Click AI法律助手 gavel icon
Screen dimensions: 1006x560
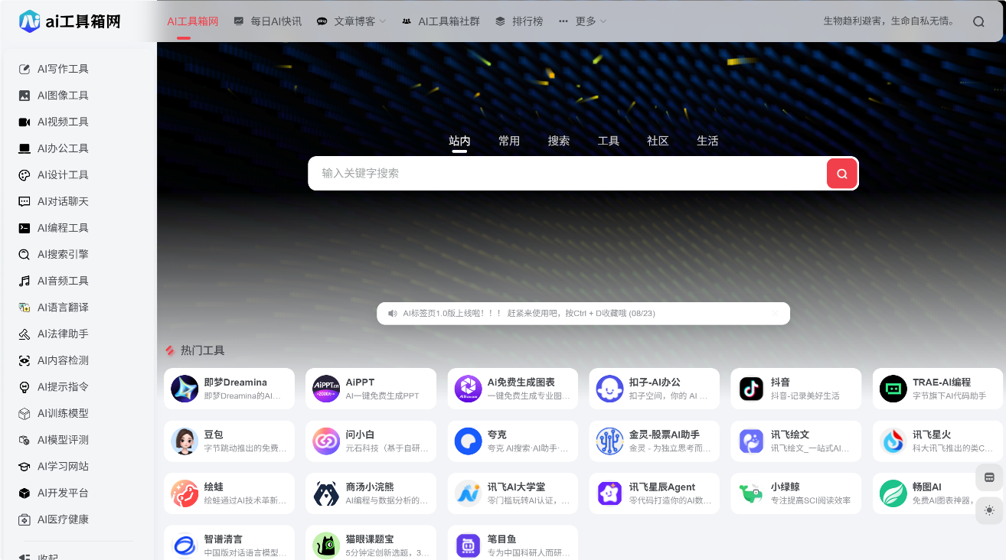pyautogui.click(x=24, y=334)
